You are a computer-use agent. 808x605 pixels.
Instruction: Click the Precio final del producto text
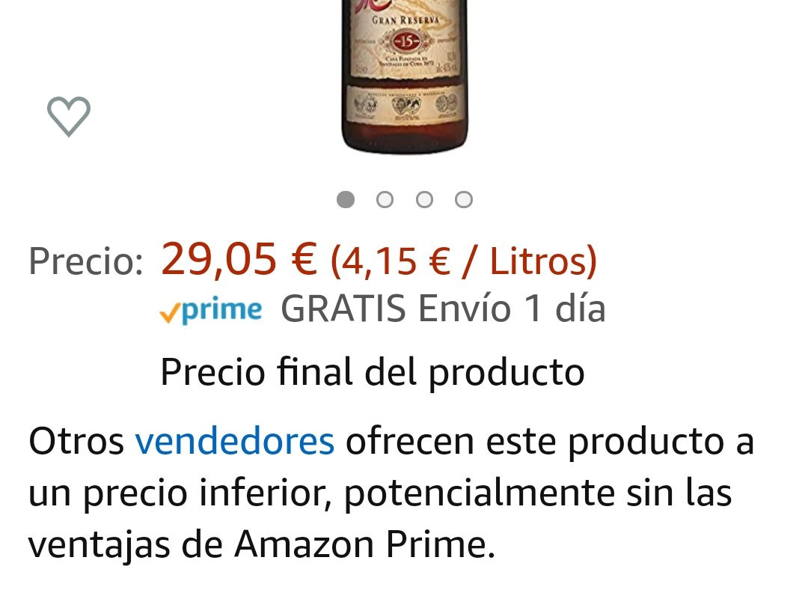tap(373, 372)
